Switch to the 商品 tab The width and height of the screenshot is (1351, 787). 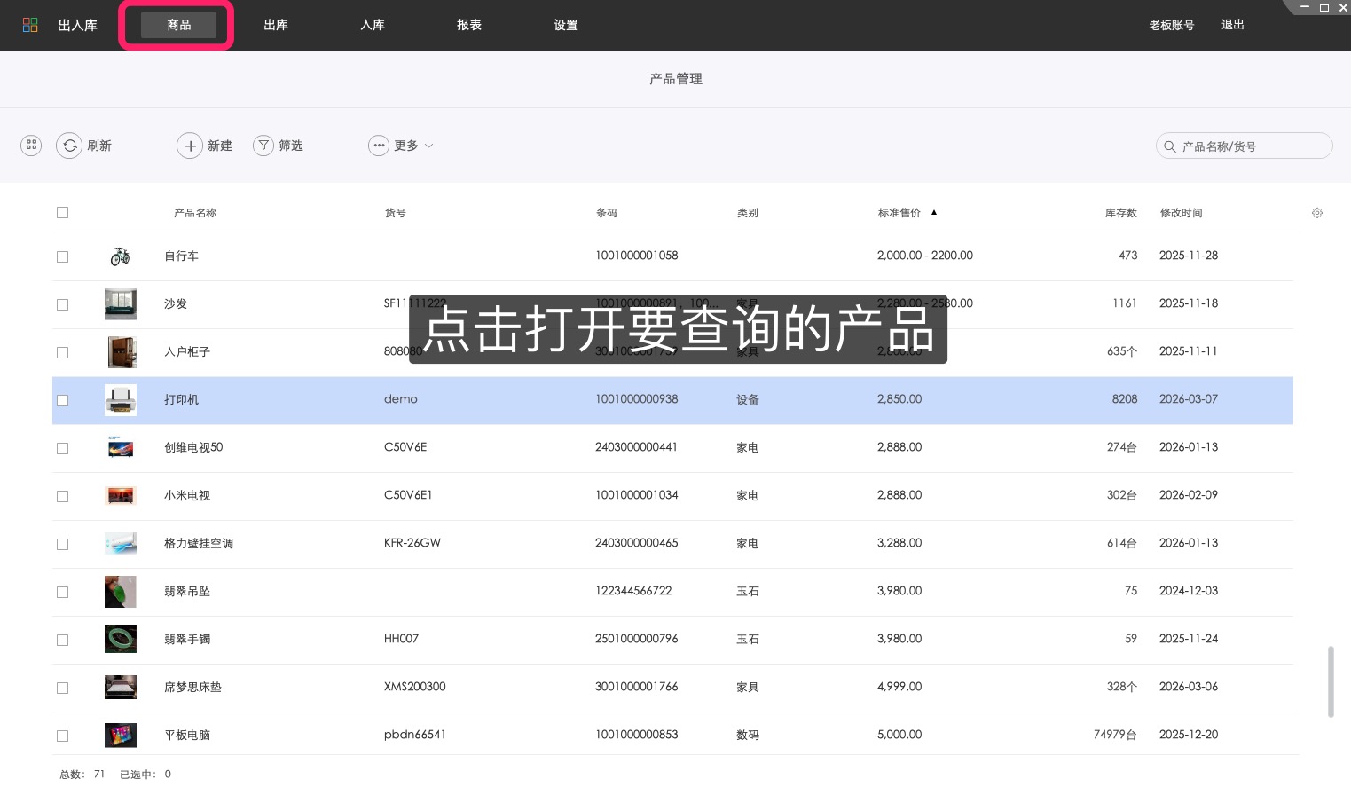(178, 25)
